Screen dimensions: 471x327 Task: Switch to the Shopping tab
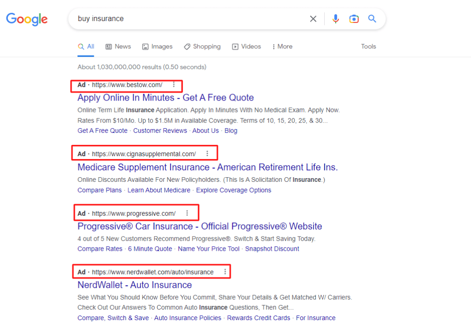(202, 46)
